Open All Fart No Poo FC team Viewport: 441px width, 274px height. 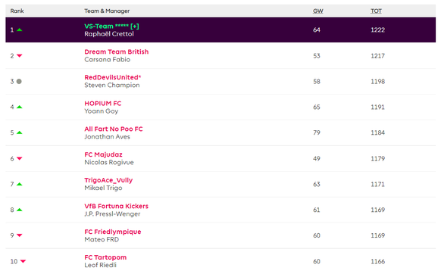114,129
